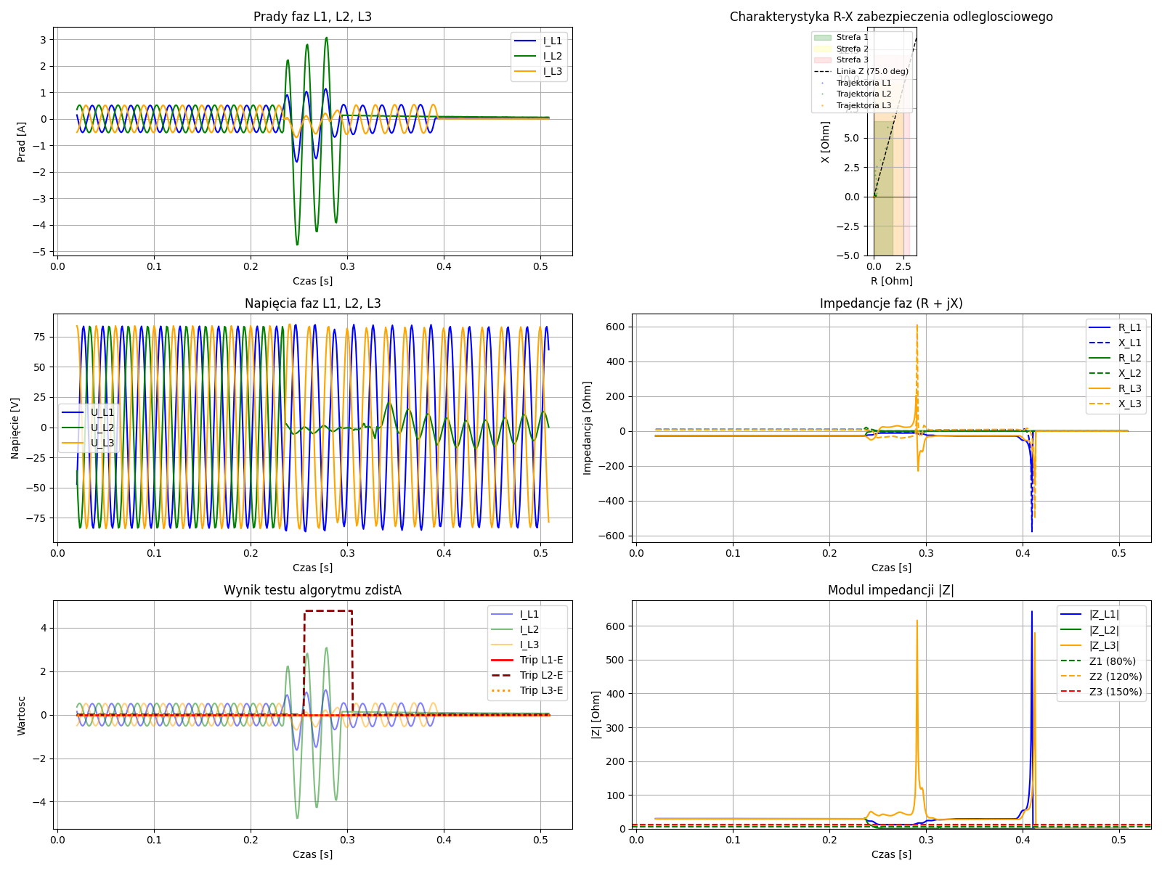The width and height of the screenshot is (1162, 871).
Task: Click the 'Impedancje faz (R + jX)' title
Action: pos(891,303)
